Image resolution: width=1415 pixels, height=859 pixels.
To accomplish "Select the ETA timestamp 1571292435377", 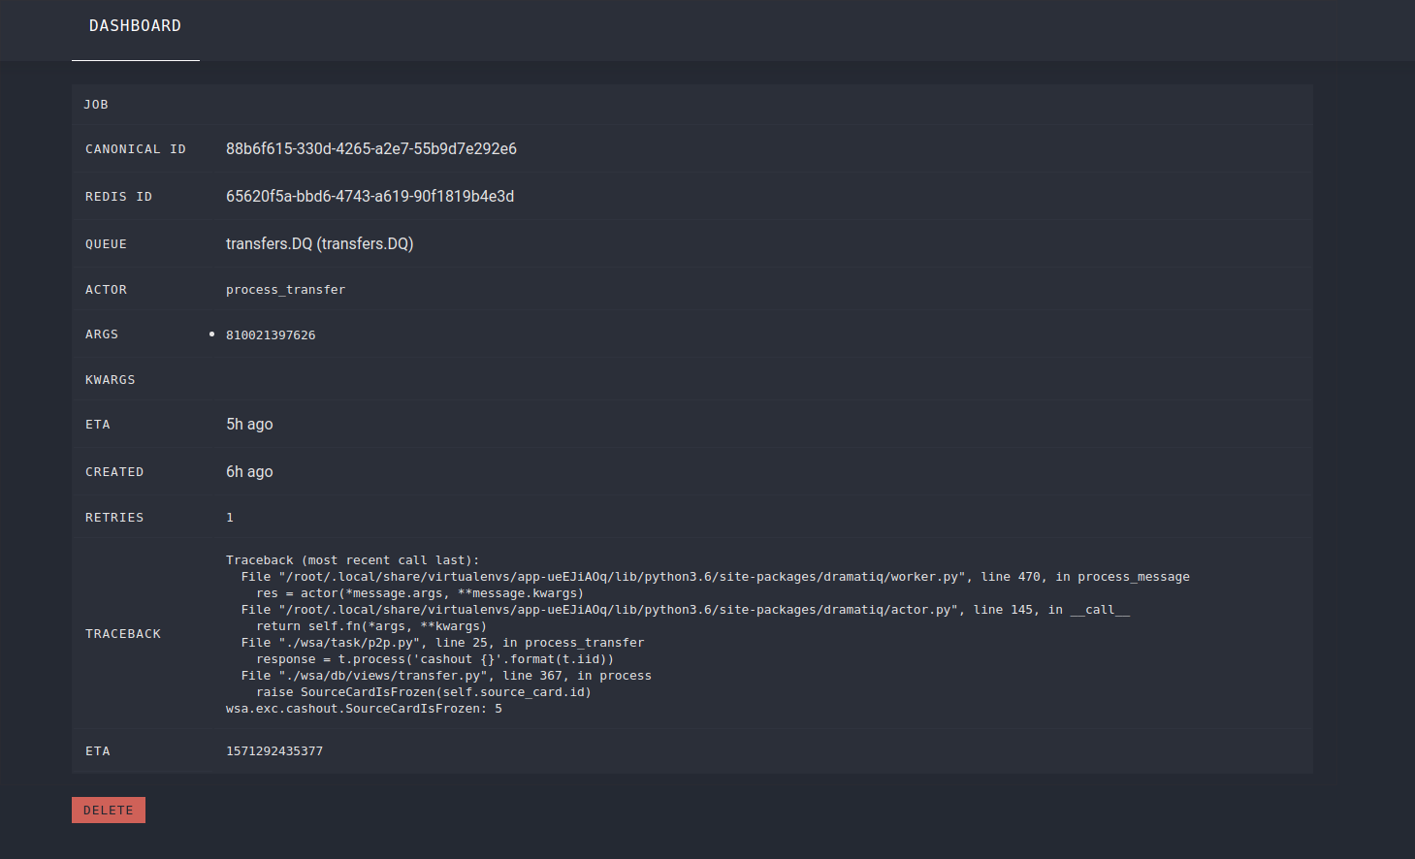I will tap(274, 750).
